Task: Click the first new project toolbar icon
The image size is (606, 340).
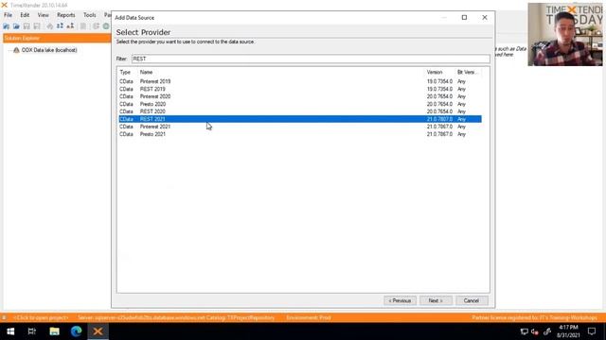Action: pos(7,26)
